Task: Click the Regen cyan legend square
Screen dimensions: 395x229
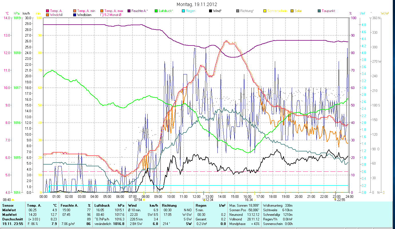Action: pos(183,11)
